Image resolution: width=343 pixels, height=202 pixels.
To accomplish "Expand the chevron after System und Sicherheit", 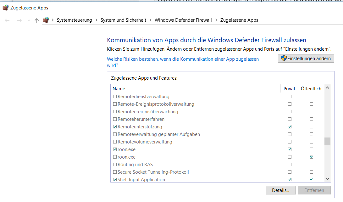I will pyautogui.click(x=151, y=20).
